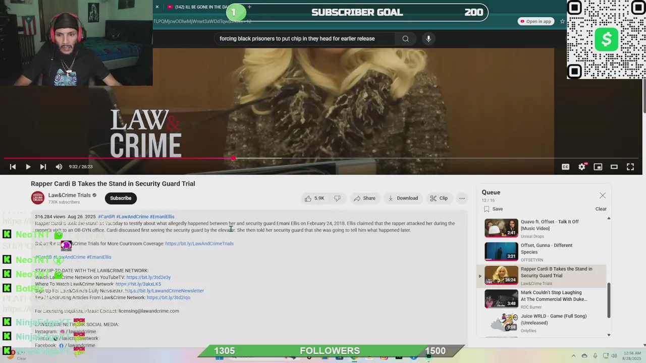This screenshot has width=646, height=363.
Task: Click the microphone tray icon
Action: [x=596, y=355]
